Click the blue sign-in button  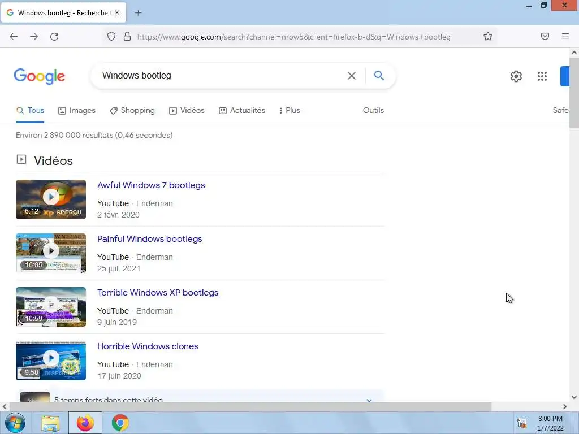click(565, 76)
